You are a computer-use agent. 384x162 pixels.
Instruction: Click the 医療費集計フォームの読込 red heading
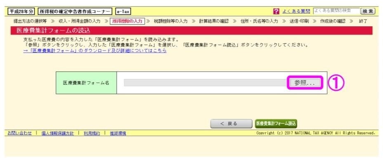pyautogui.click(x=192, y=30)
